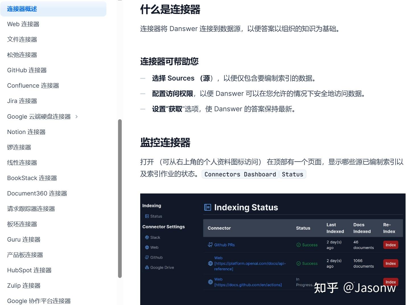Click the Github icon in Connector Settings
The width and height of the screenshot is (407, 305).
click(x=147, y=257)
